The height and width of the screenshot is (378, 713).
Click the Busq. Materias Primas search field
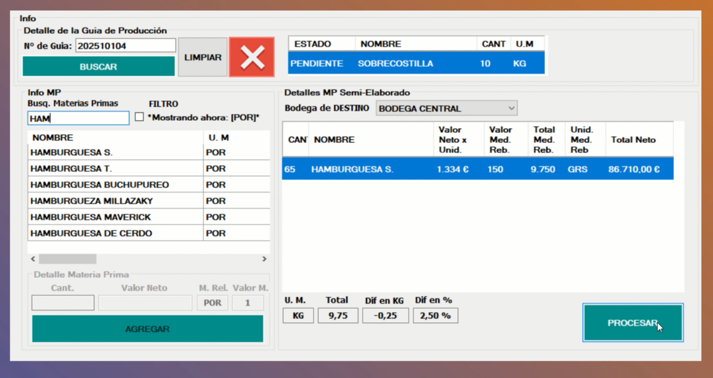coord(78,118)
